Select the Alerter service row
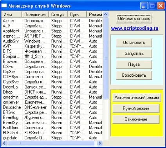 click(x=52, y=21)
